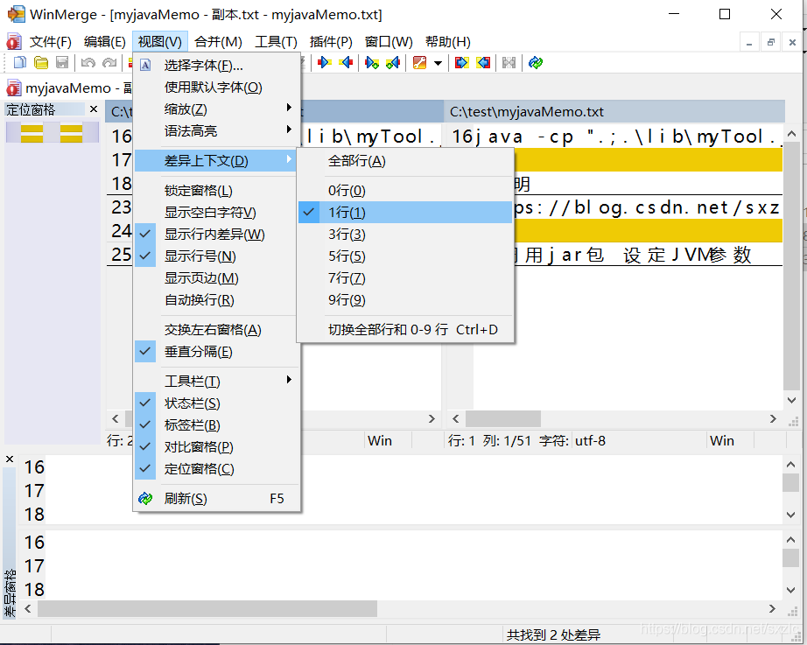Click right pane vertical scrollbar thumb
The height and width of the screenshot is (645, 807).
(x=791, y=266)
